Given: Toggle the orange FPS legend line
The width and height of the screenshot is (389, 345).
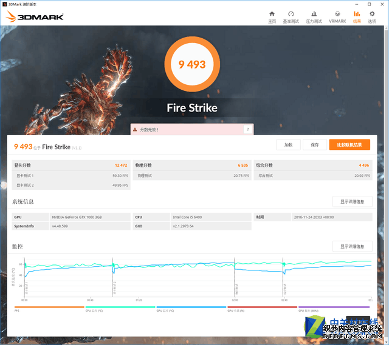Looking at the screenshot, I should point(49,307).
